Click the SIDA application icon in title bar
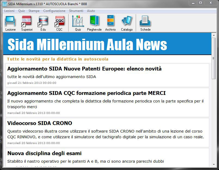The height and width of the screenshot is (170, 219). tap(5, 3)
